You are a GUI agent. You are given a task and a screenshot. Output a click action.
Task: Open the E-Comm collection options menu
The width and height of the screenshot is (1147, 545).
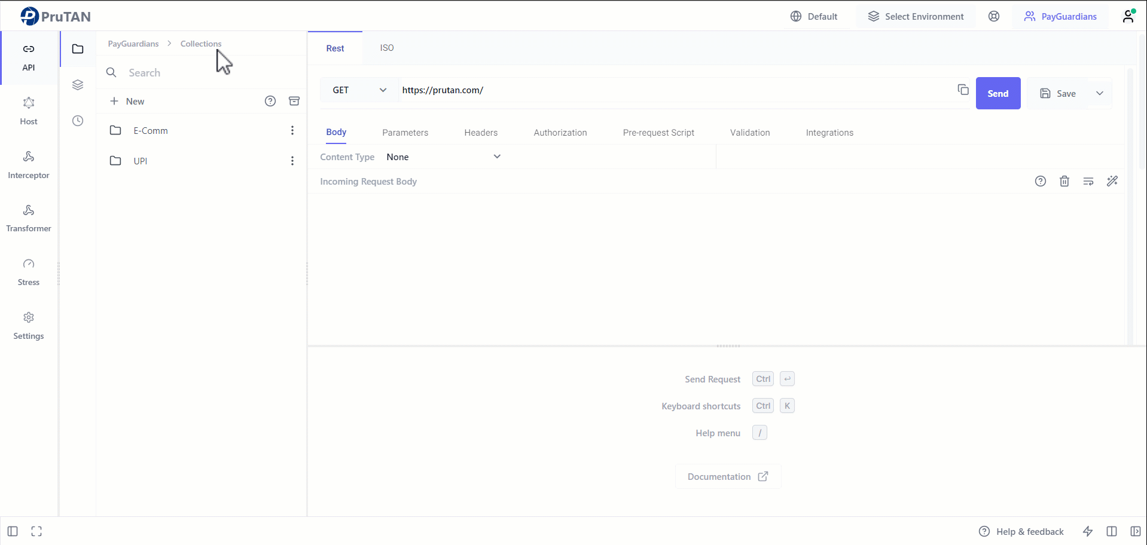click(x=292, y=130)
